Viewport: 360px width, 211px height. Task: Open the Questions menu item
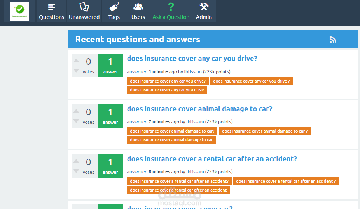click(x=52, y=11)
